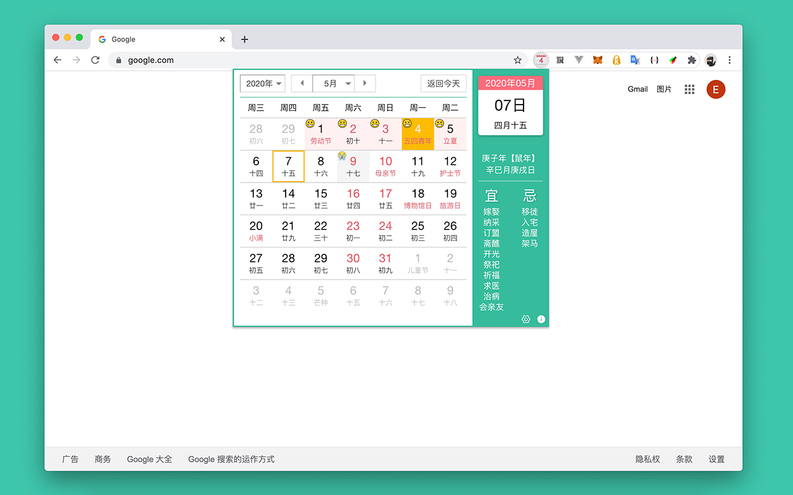
Task: Select May 19 旅游日 date
Action: coord(450,199)
